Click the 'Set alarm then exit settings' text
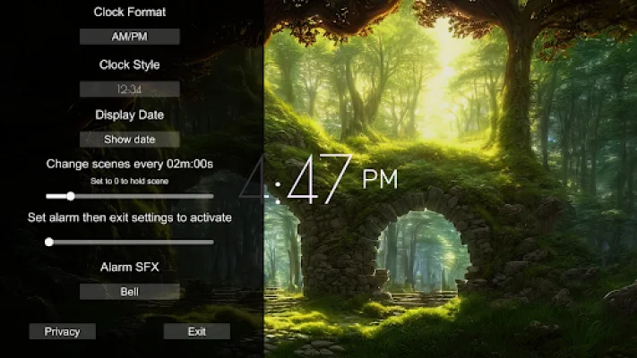 [130, 217]
